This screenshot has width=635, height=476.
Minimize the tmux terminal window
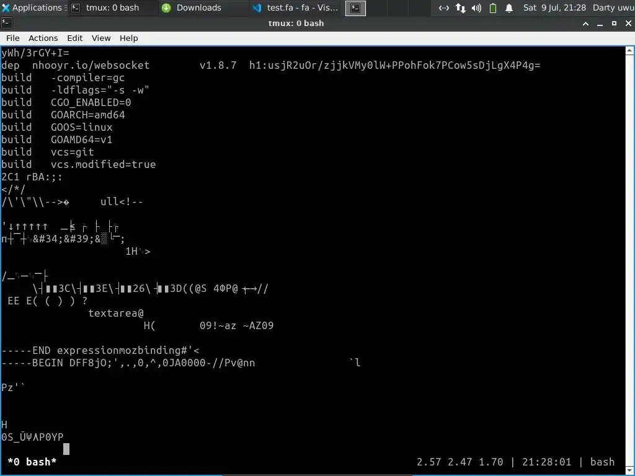point(600,24)
